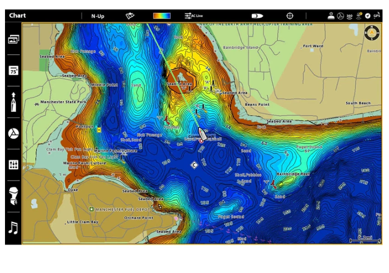Toggle the 360 imaging status icon

point(350,16)
